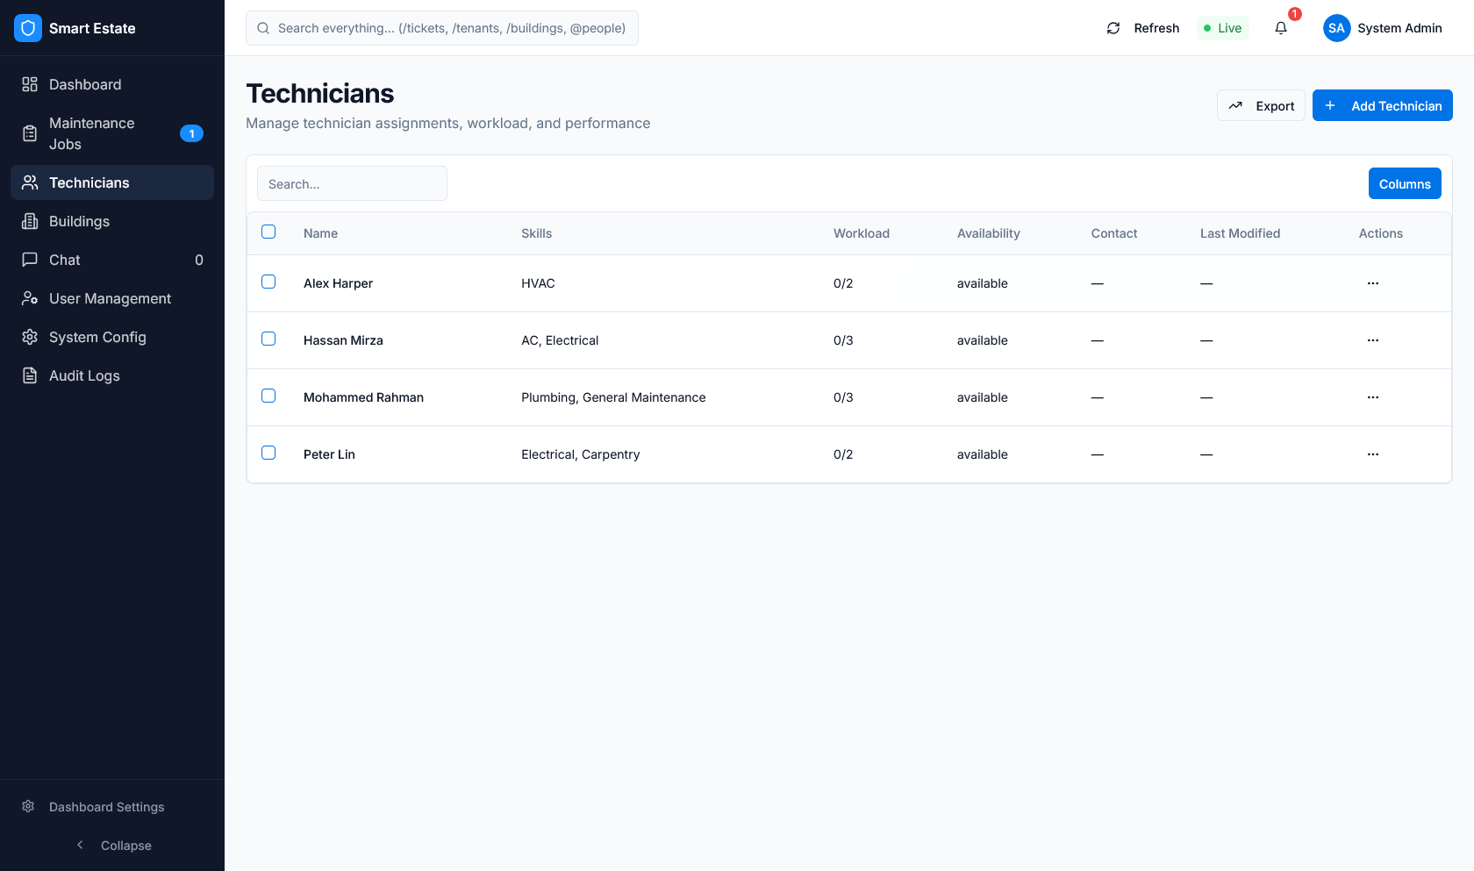Collapse the sidebar
This screenshot has height=871, width=1474.
(x=114, y=845)
